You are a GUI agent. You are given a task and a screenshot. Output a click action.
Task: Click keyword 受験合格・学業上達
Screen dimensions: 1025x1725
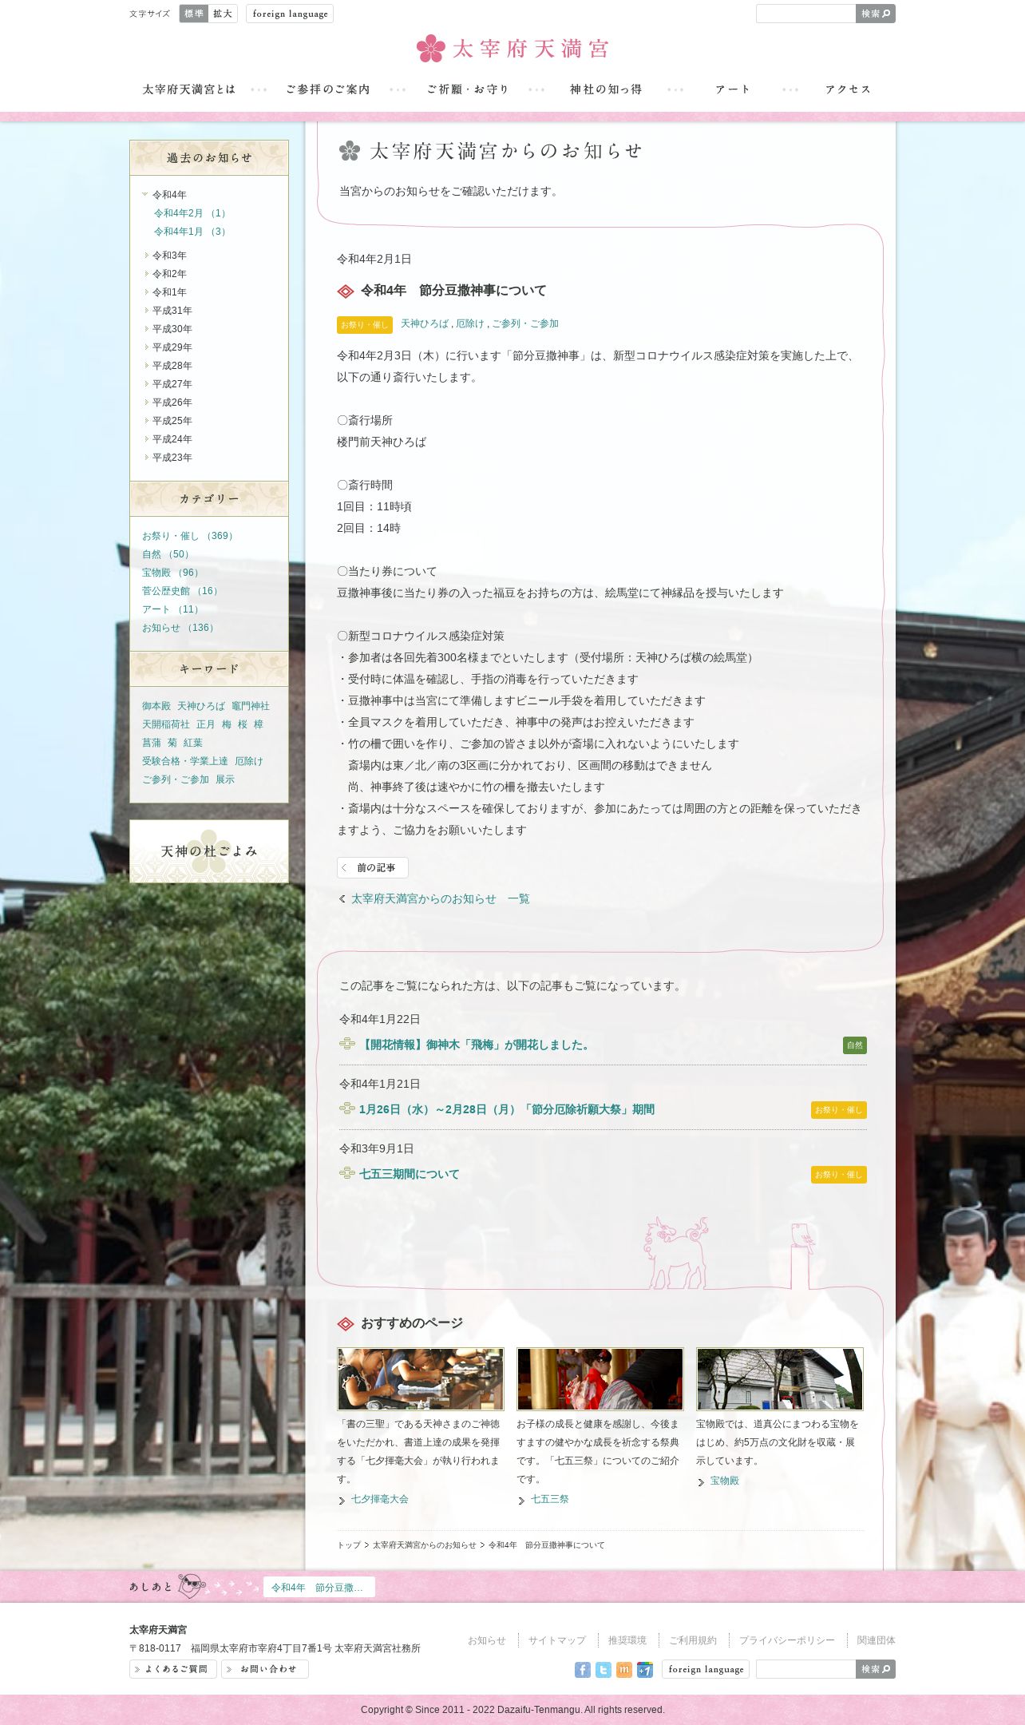click(185, 761)
